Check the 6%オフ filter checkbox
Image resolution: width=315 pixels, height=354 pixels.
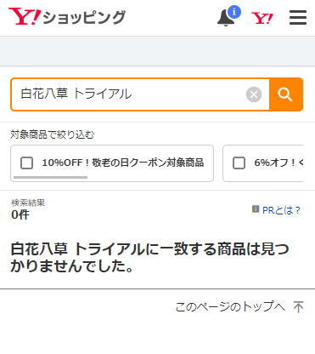[x=239, y=163]
